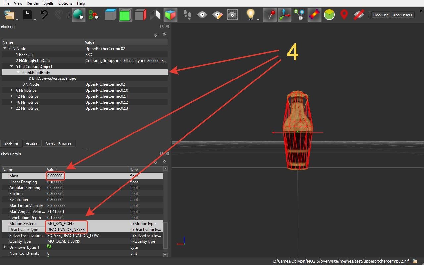Open the View menu
Viewport: 424px width, 265px height.
point(18,3)
